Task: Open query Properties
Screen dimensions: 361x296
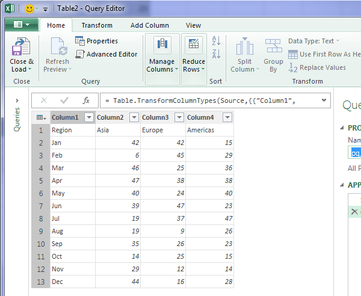Action: coord(96,41)
